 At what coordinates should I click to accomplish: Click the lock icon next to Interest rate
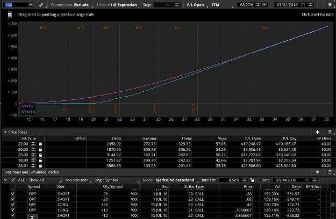coord(252,180)
